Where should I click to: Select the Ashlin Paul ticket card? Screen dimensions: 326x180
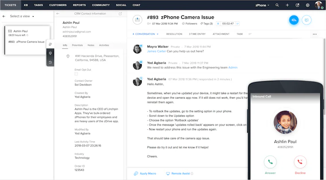(x=27, y=40)
